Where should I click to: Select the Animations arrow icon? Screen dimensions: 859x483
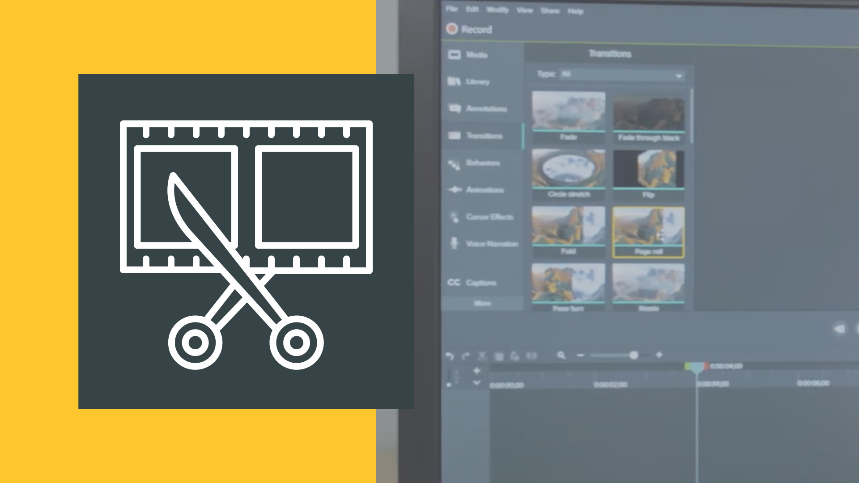[x=454, y=189]
